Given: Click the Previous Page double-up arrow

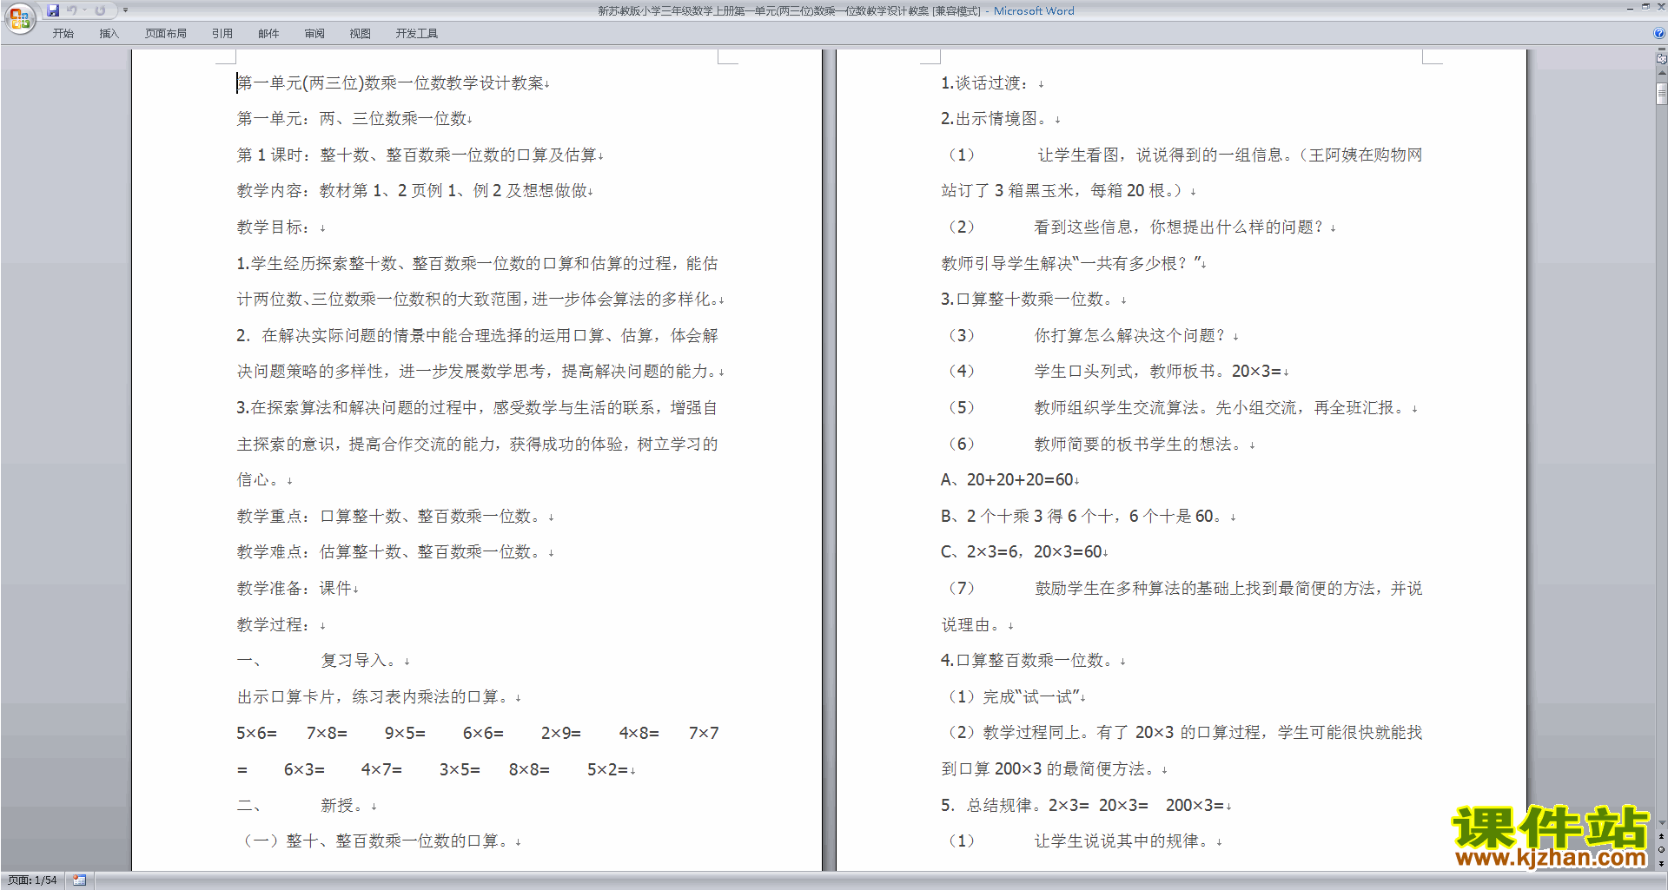Looking at the screenshot, I should (x=1662, y=836).
